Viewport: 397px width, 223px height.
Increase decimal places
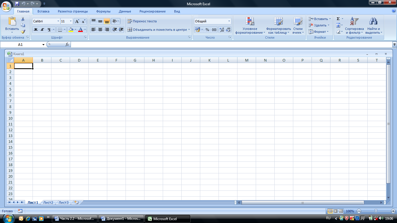[x=222, y=30]
